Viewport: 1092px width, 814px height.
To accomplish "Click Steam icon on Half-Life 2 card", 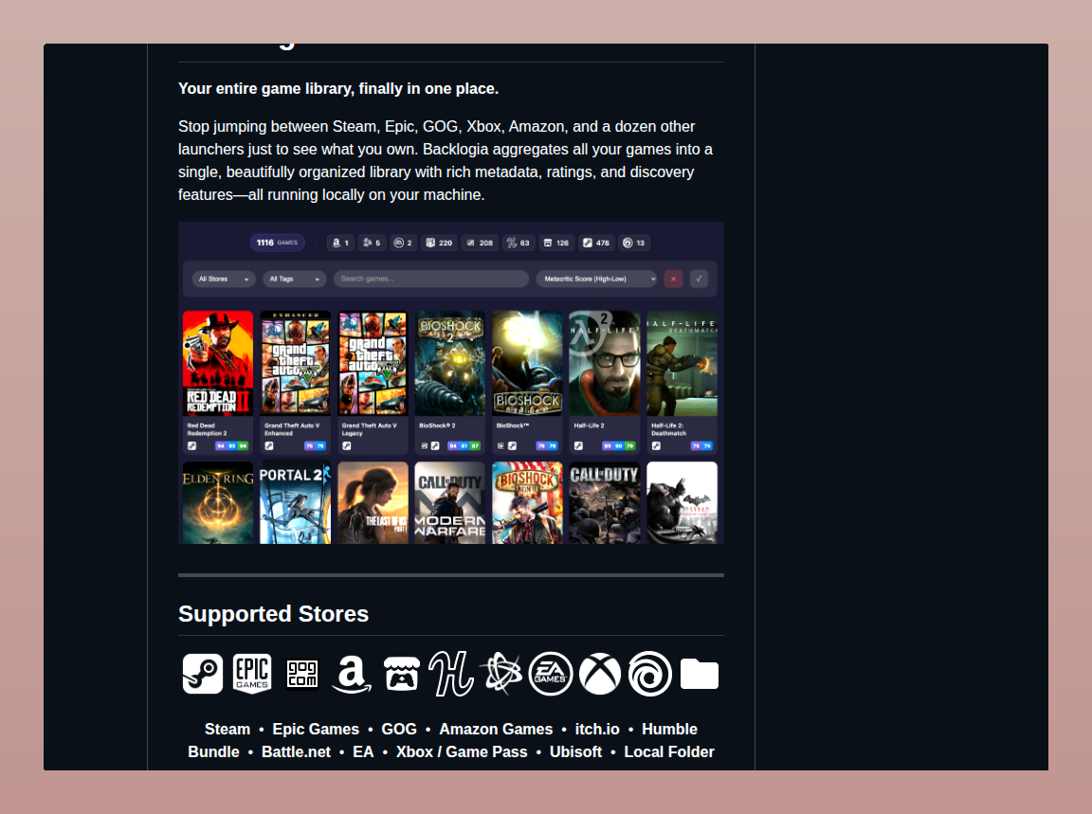I will (579, 445).
